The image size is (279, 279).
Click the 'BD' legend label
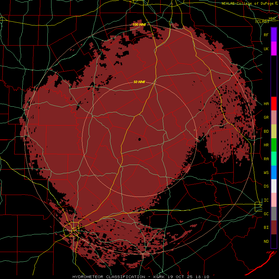[x=266, y=131]
